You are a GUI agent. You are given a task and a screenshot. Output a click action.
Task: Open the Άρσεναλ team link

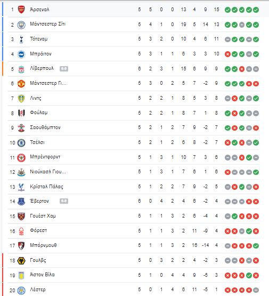[39, 9]
